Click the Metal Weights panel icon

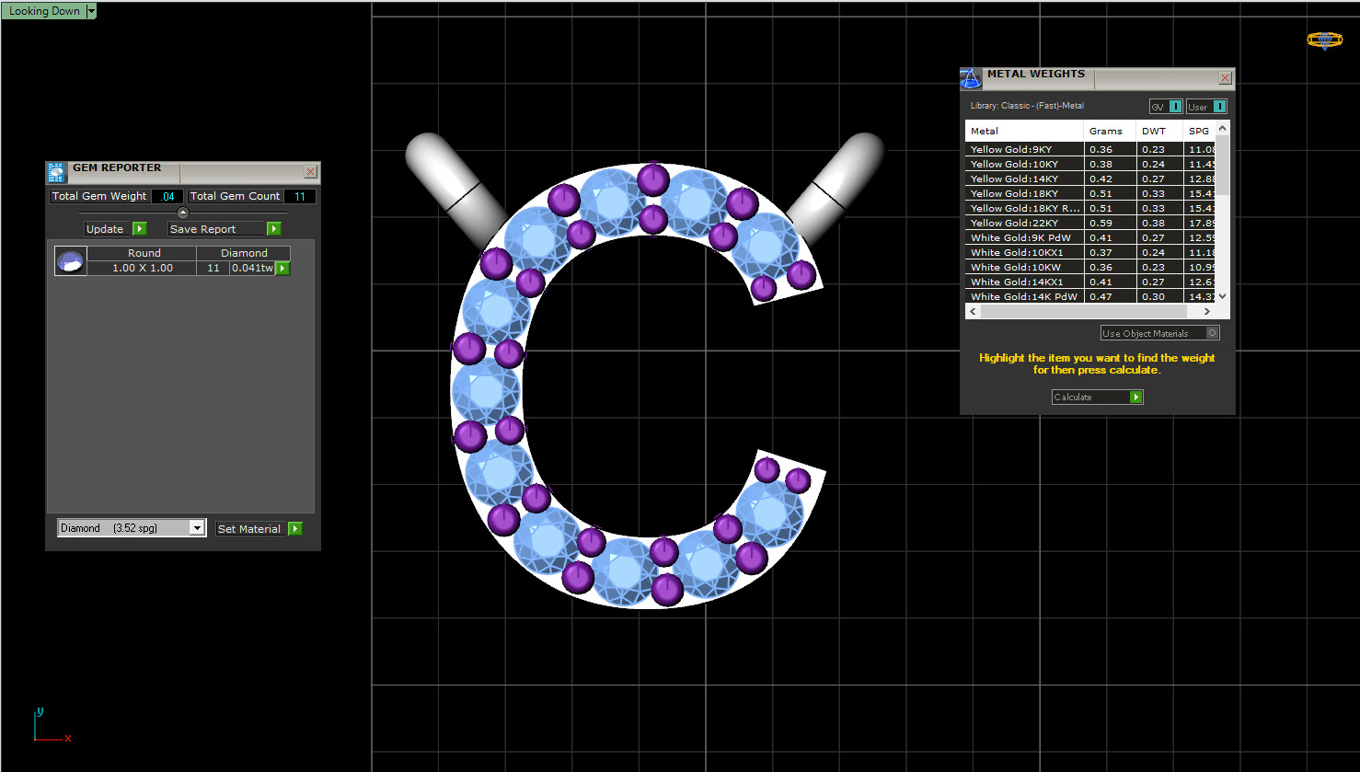(x=971, y=78)
